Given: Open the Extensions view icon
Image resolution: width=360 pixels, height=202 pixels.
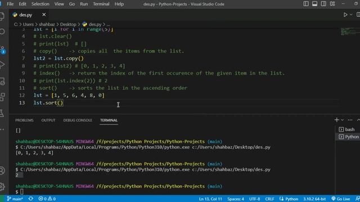Looking at the screenshot, I should pos(2,97).
